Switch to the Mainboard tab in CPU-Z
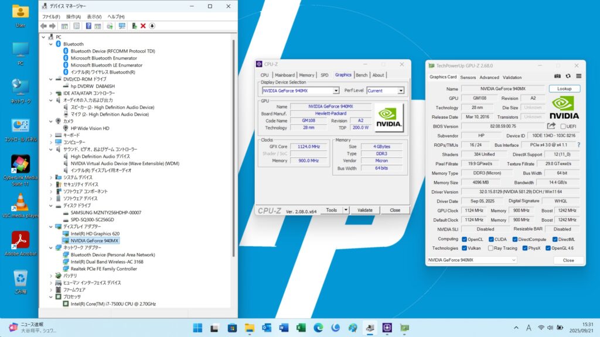The height and width of the screenshot is (337, 600). pyautogui.click(x=285, y=75)
